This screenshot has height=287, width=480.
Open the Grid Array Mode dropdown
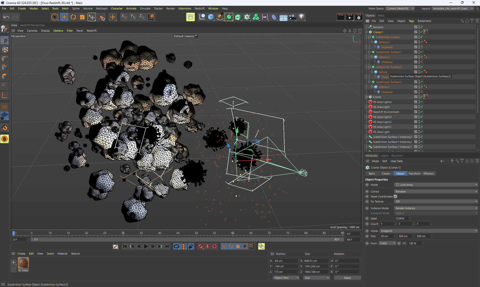tap(436, 185)
